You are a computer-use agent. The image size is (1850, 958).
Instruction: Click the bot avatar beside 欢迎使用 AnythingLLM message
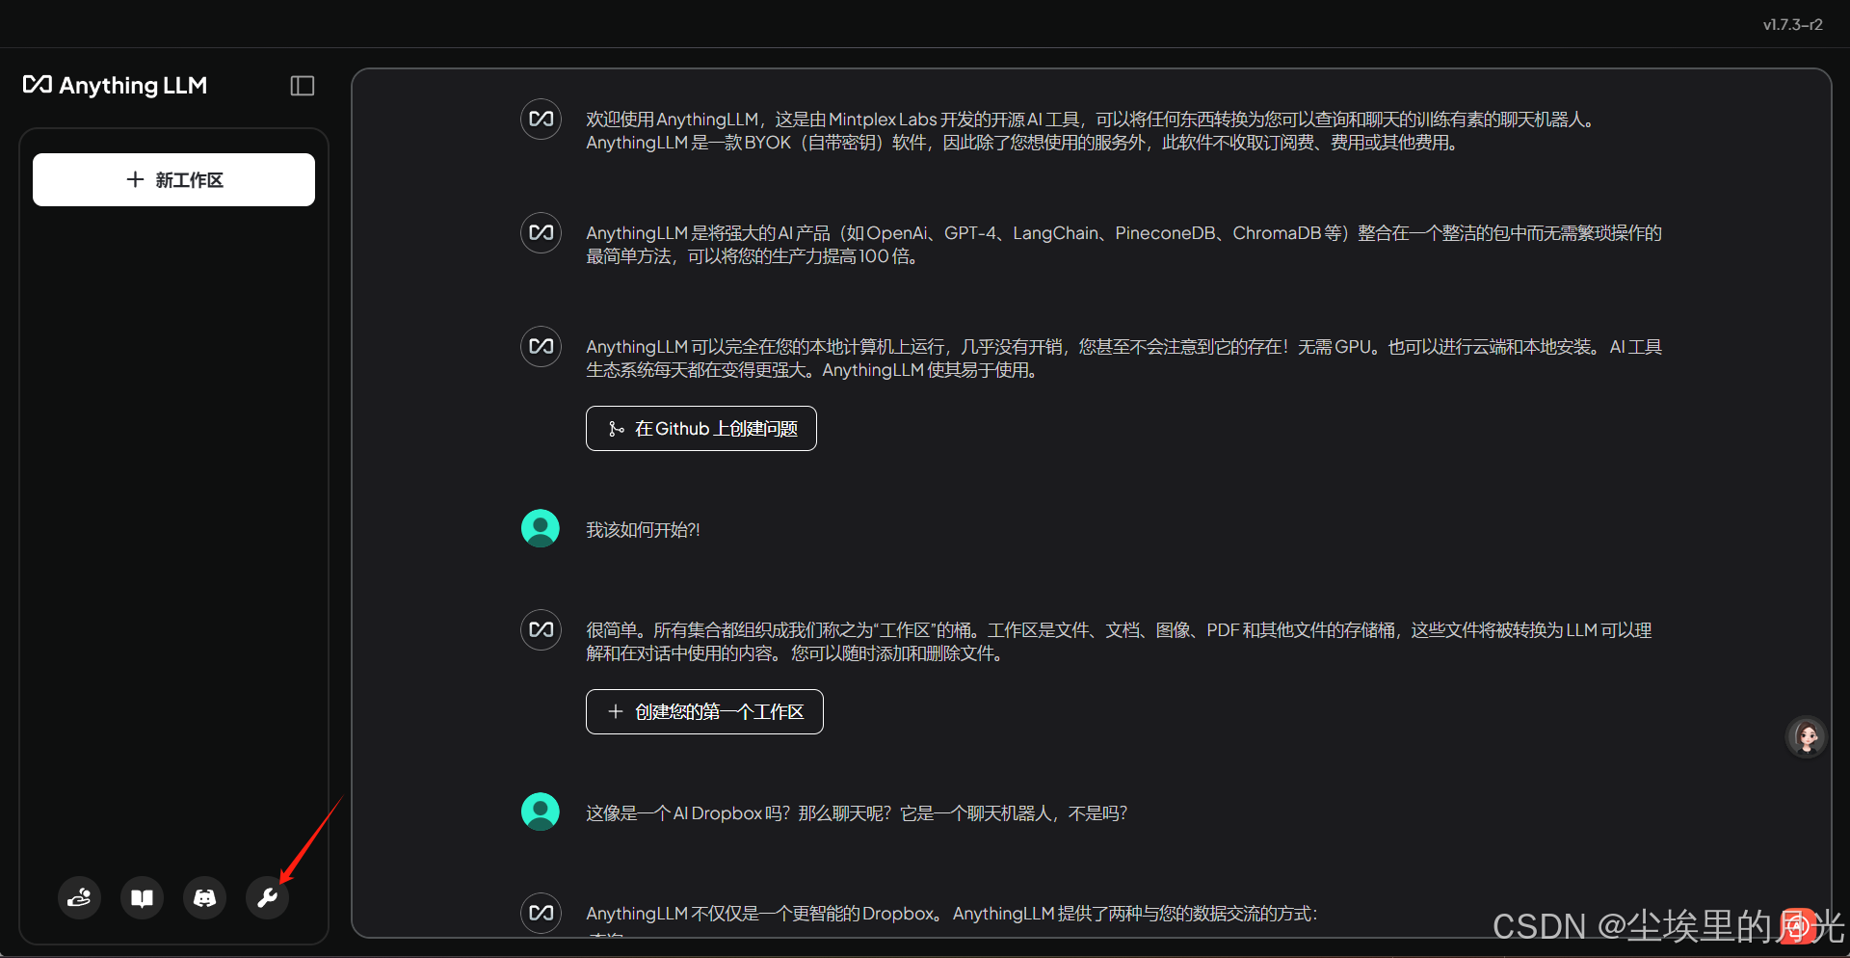coord(542,120)
